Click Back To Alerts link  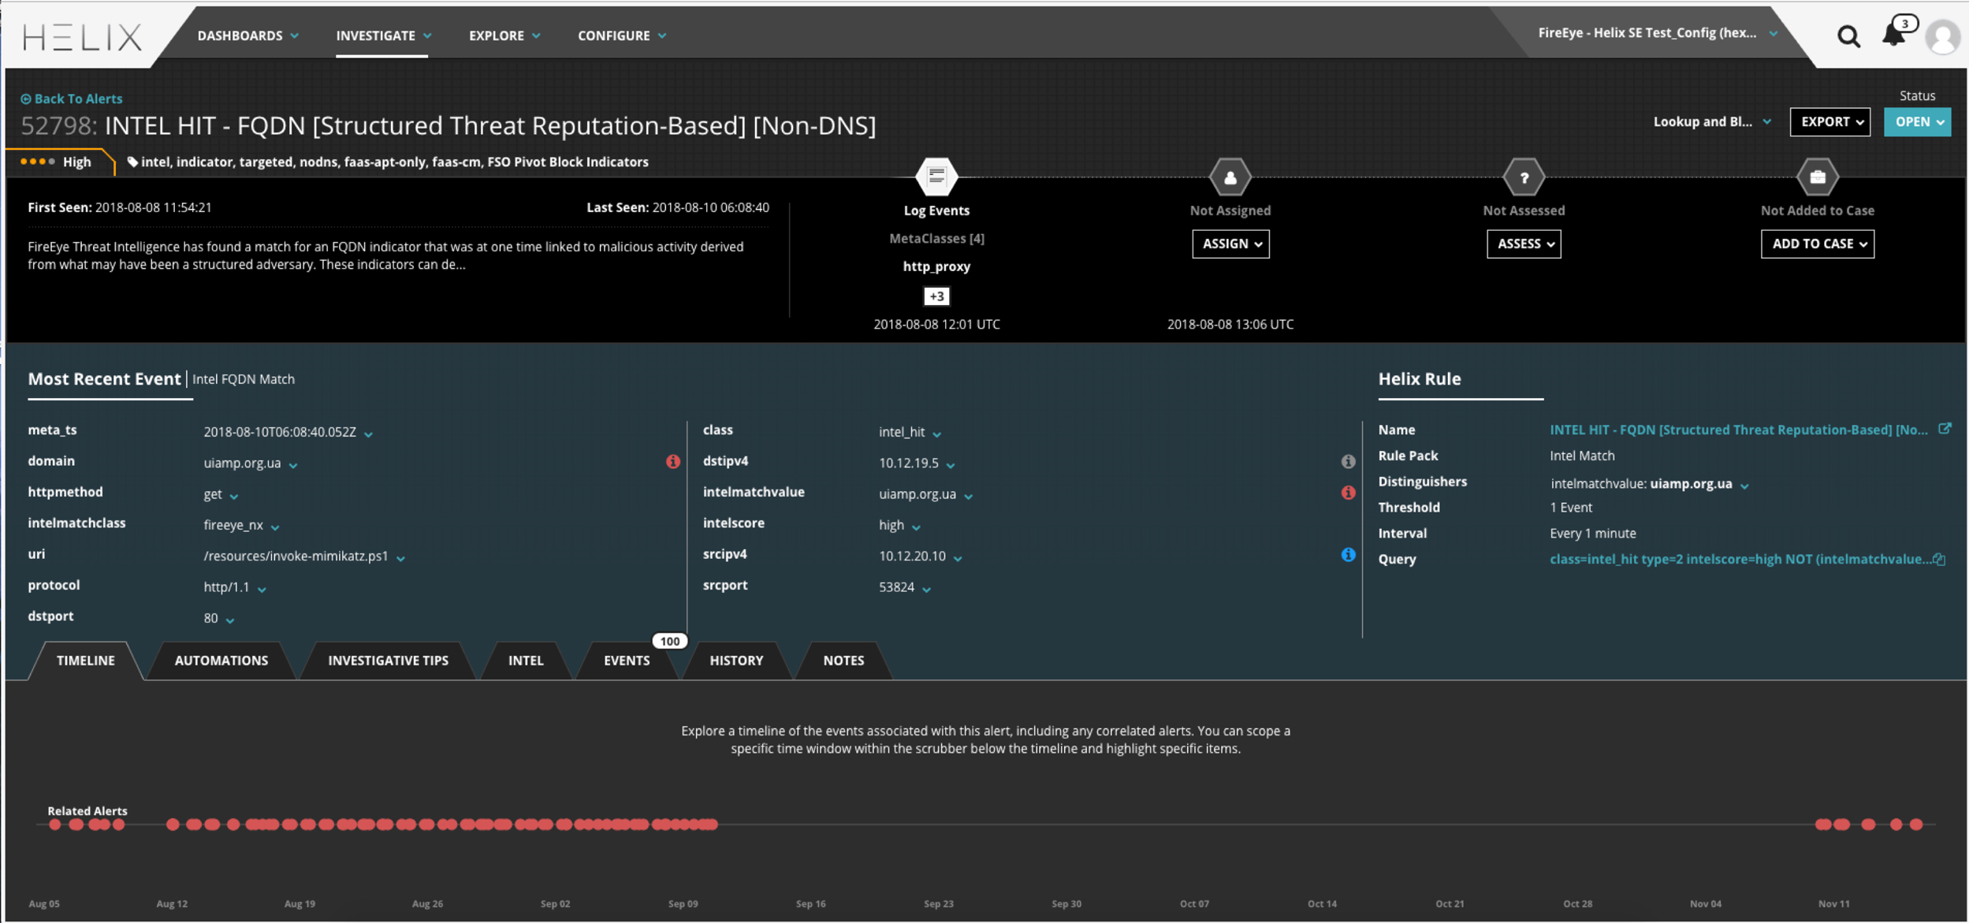(71, 99)
